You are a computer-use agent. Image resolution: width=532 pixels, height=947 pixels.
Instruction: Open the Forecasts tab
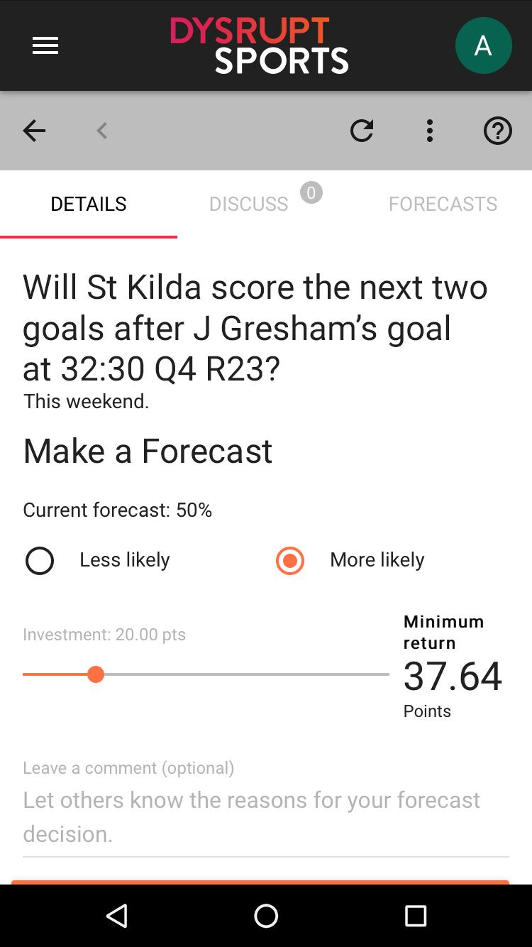pos(443,204)
